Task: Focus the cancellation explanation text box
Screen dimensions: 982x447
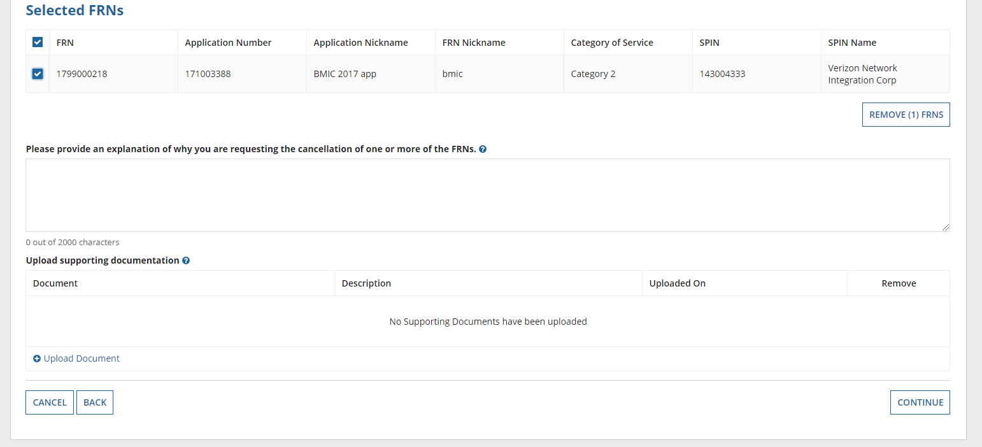Action: 487,195
